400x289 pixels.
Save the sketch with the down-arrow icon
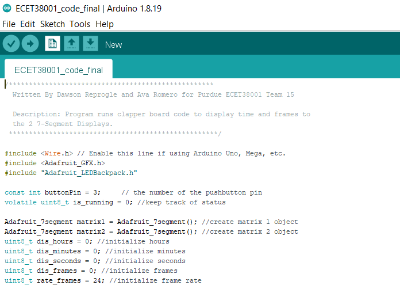point(90,44)
